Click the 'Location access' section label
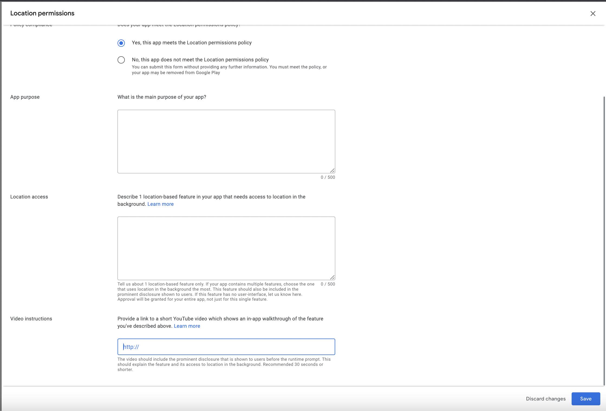 click(x=29, y=197)
